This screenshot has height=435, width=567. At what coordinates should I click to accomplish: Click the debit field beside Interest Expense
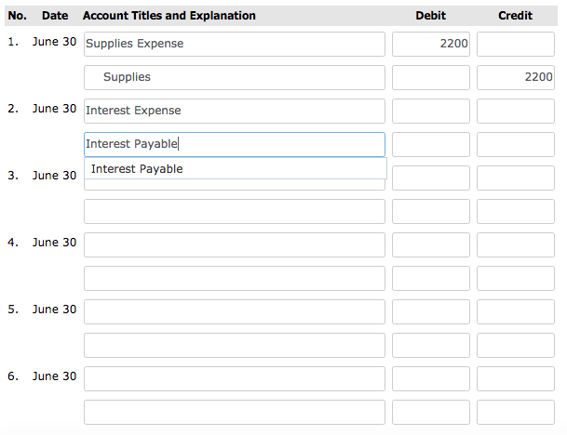430,111
